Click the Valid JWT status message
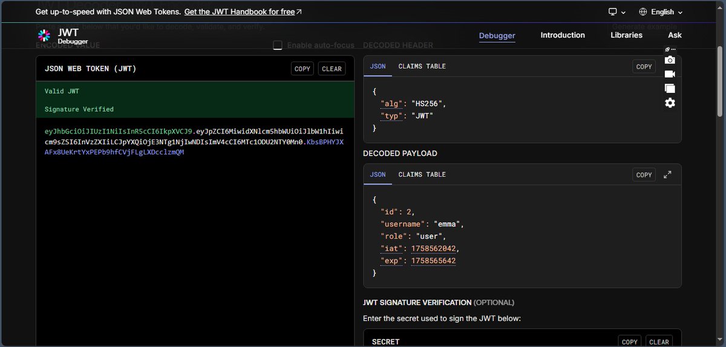The image size is (726, 347). 62,91
